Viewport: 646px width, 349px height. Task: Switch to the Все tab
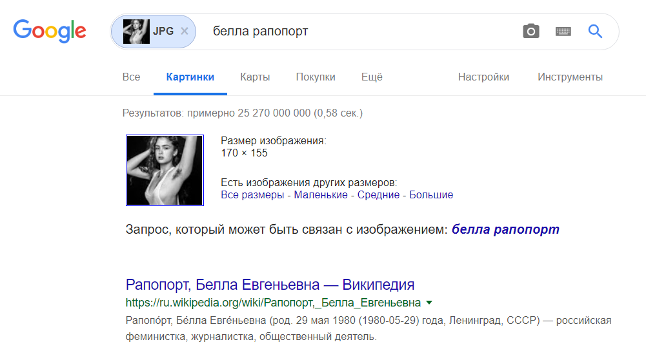pos(131,77)
